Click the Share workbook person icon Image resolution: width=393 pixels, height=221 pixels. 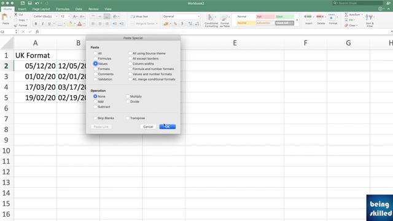[x=389, y=3]
